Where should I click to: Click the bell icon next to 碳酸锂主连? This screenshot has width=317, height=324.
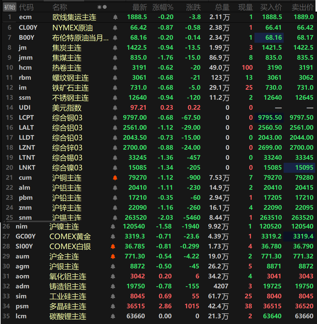113,316
